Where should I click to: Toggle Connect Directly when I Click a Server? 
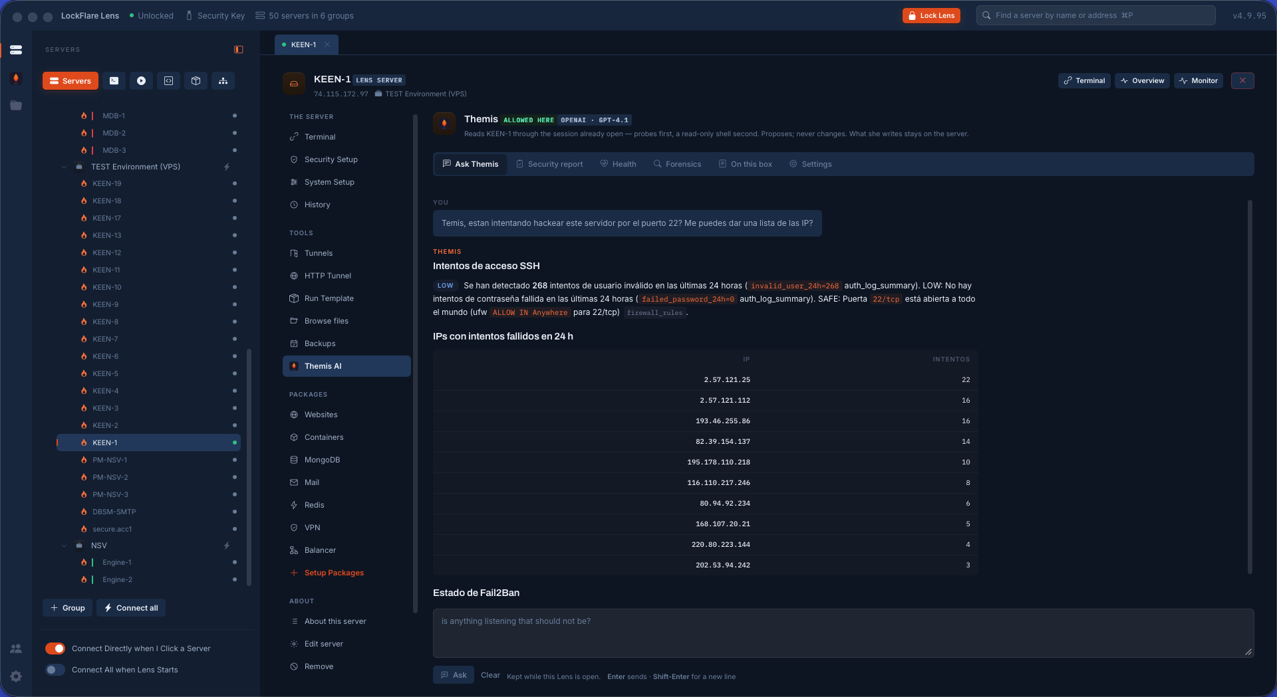[x=55, y=648]
